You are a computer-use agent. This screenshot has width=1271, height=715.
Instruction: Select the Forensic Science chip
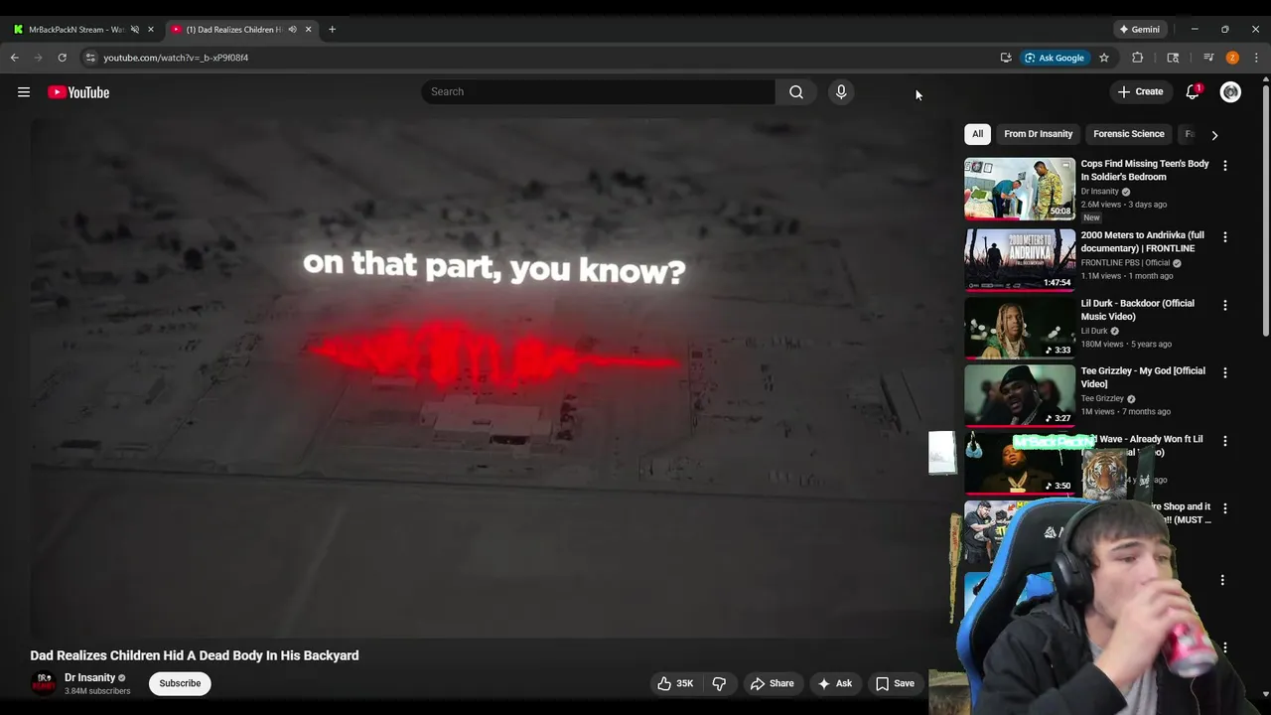coord(1129,134)
